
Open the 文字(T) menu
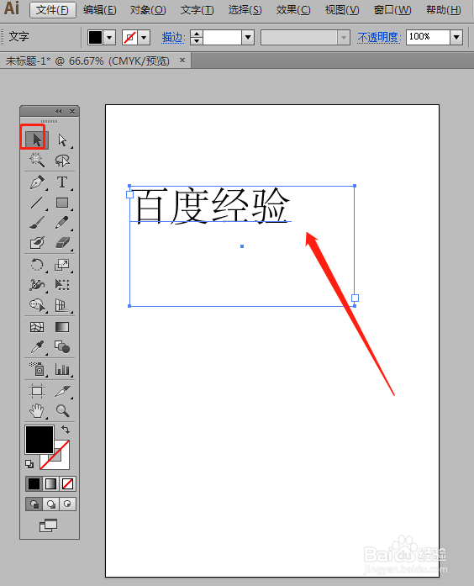tap(197, 10)
